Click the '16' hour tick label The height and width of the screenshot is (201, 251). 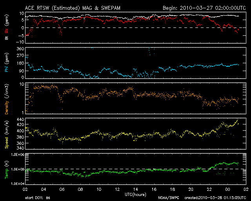click(x=154, y=189)
